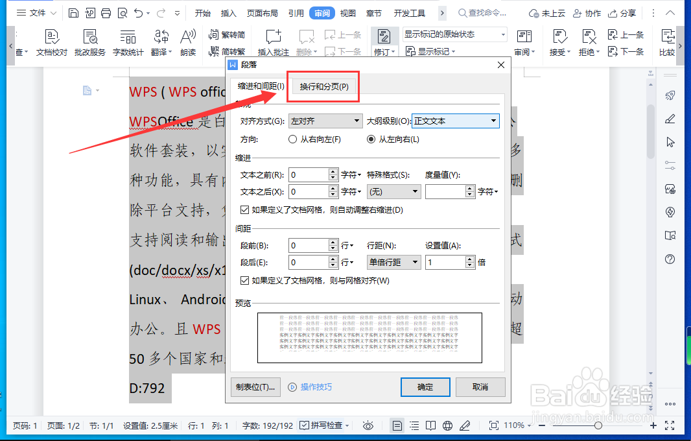Click the Undo arrow icon
This screenshot has width=691, height=441.
(139, 13)
